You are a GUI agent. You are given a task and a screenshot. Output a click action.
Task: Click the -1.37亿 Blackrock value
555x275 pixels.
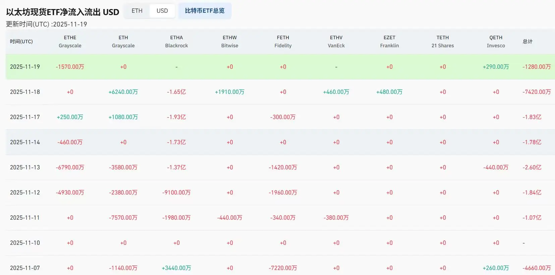[x=176, y=167]
